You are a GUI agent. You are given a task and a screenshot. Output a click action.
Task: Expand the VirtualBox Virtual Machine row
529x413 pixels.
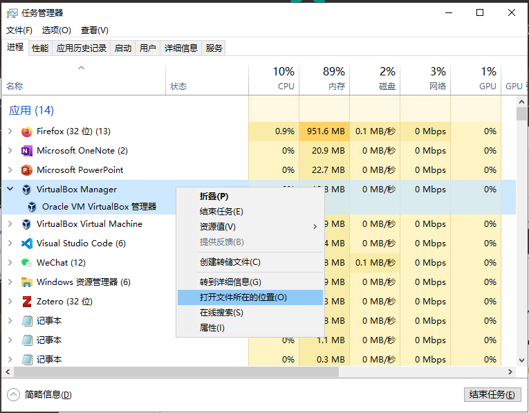(10, 223)
